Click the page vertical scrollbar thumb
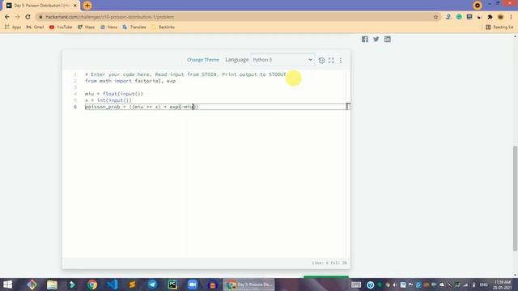The height and width of the screenshot is (291, 518). 515,198
